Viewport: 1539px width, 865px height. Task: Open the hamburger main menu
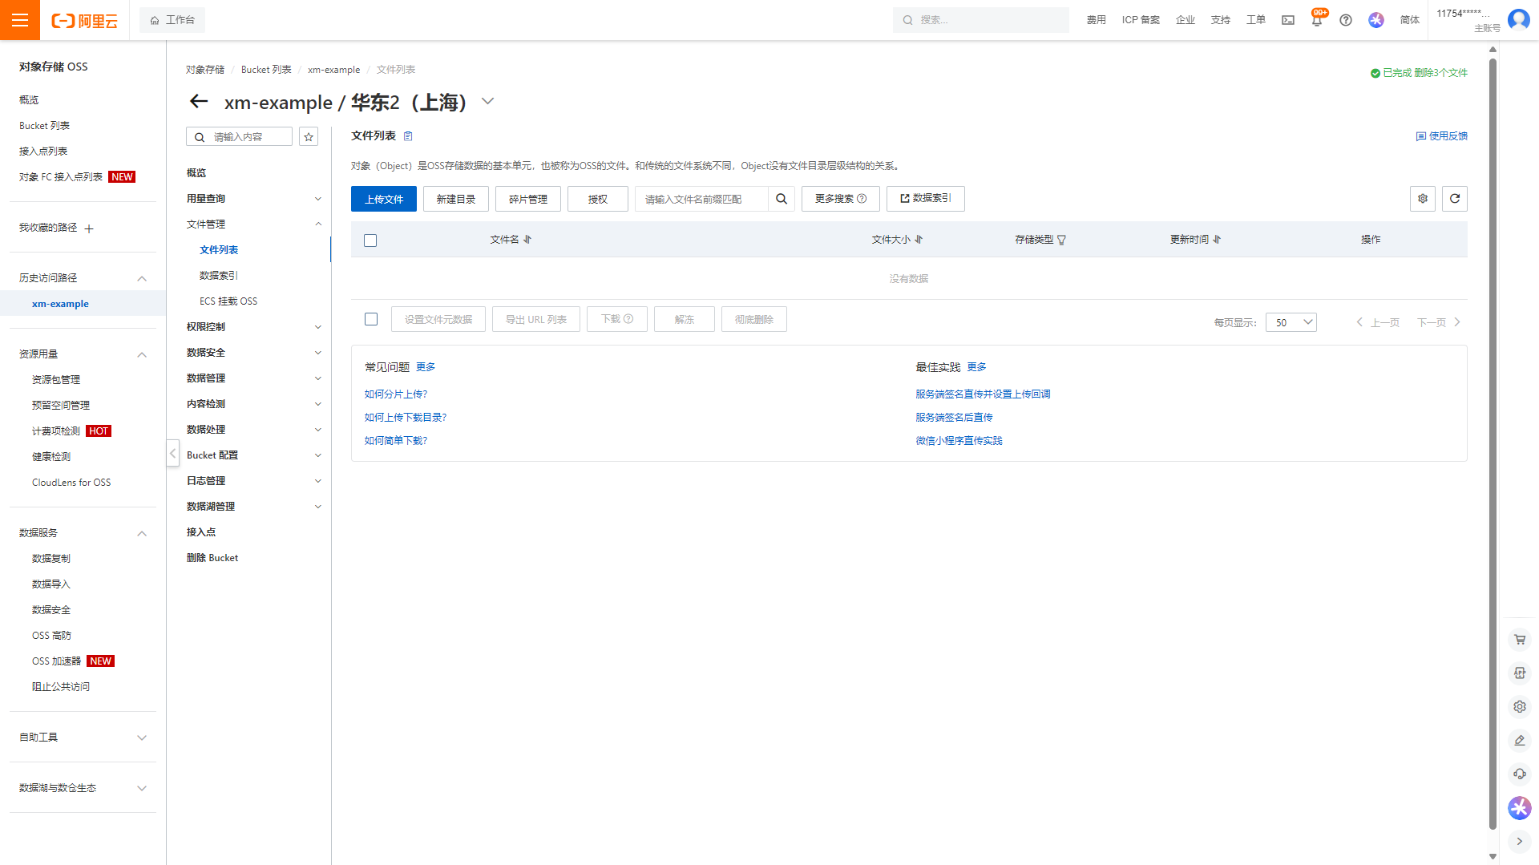click(x=20, y=20)
